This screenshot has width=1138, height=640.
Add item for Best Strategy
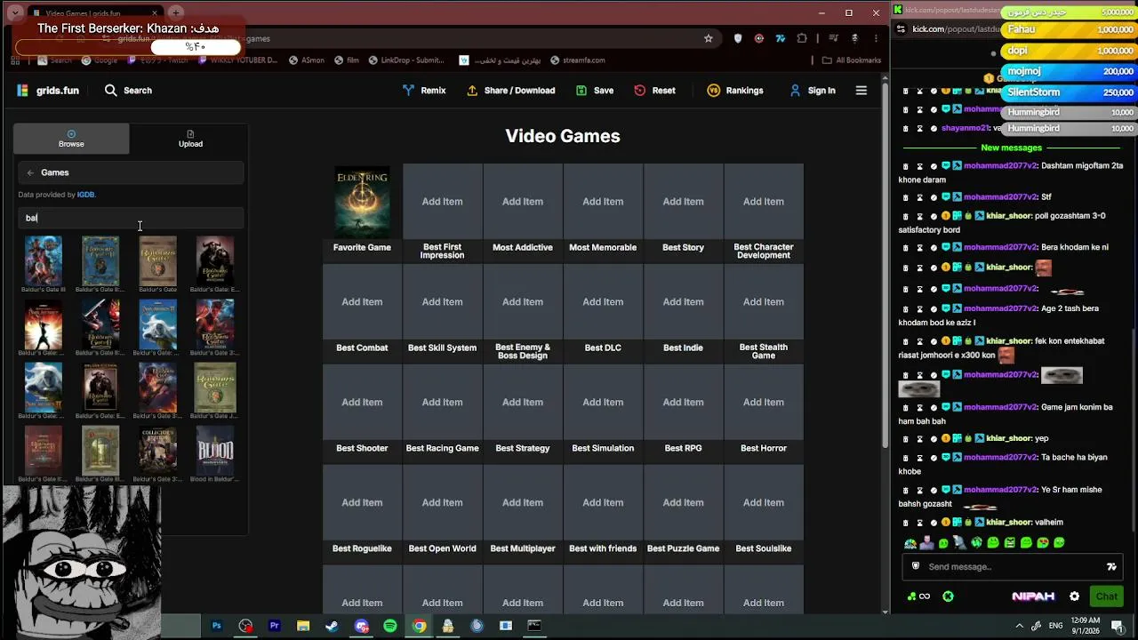click(523, 403)
